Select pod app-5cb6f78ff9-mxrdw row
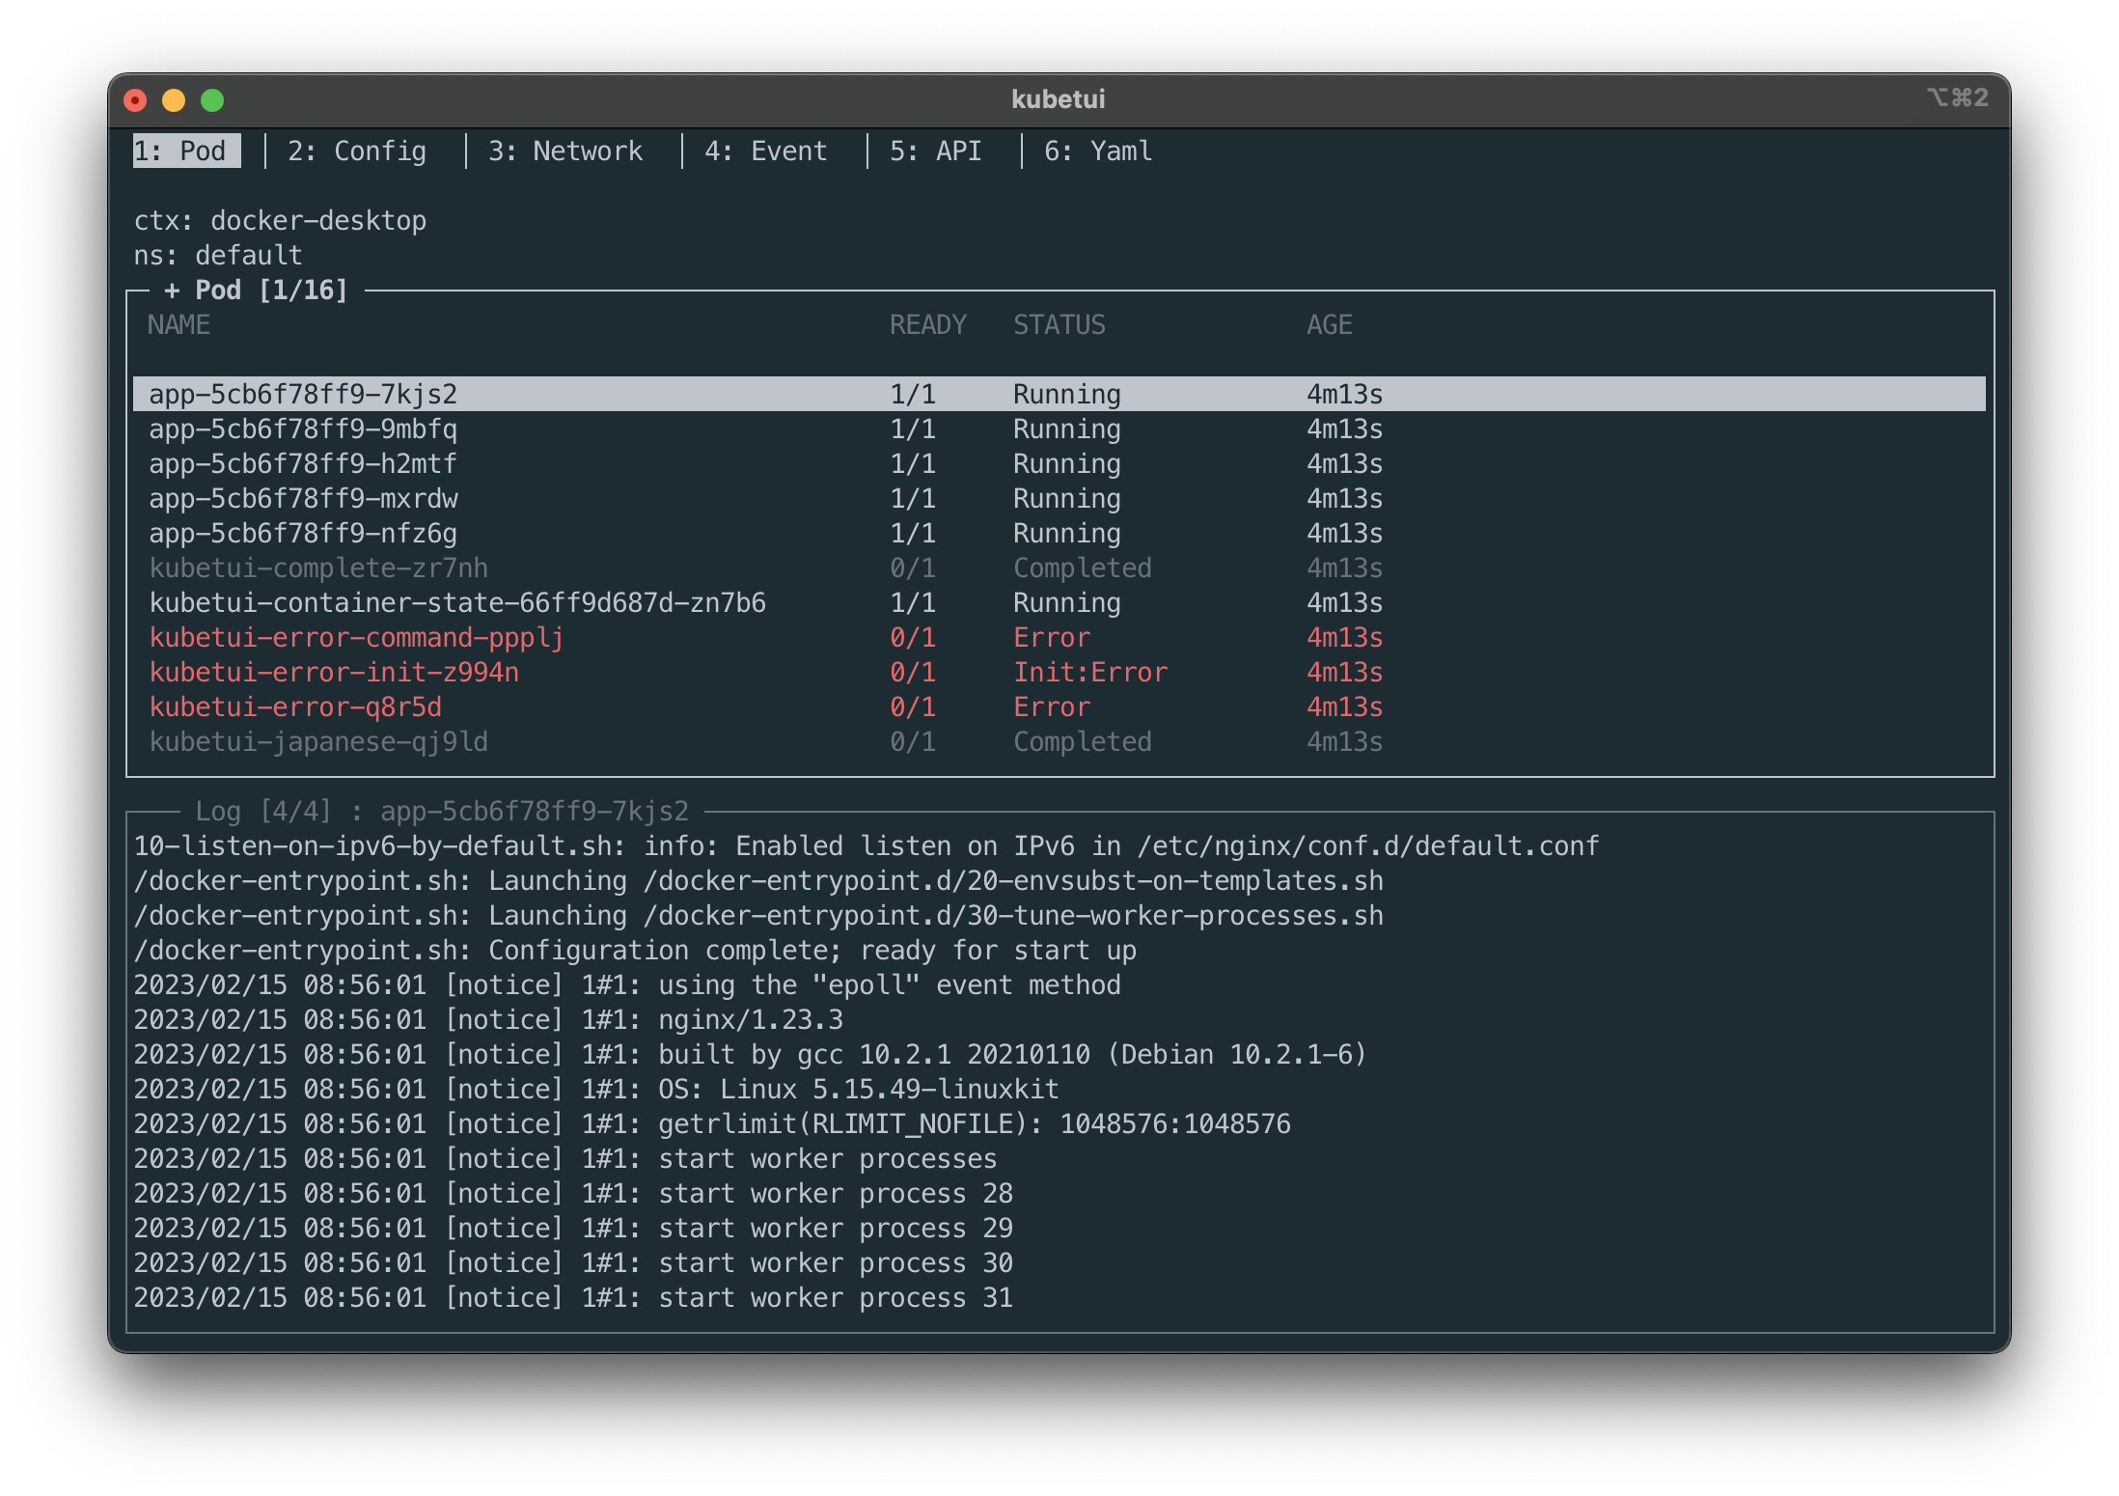Viewport: 2119px width, 1496px height. click(x=303, y=499)
